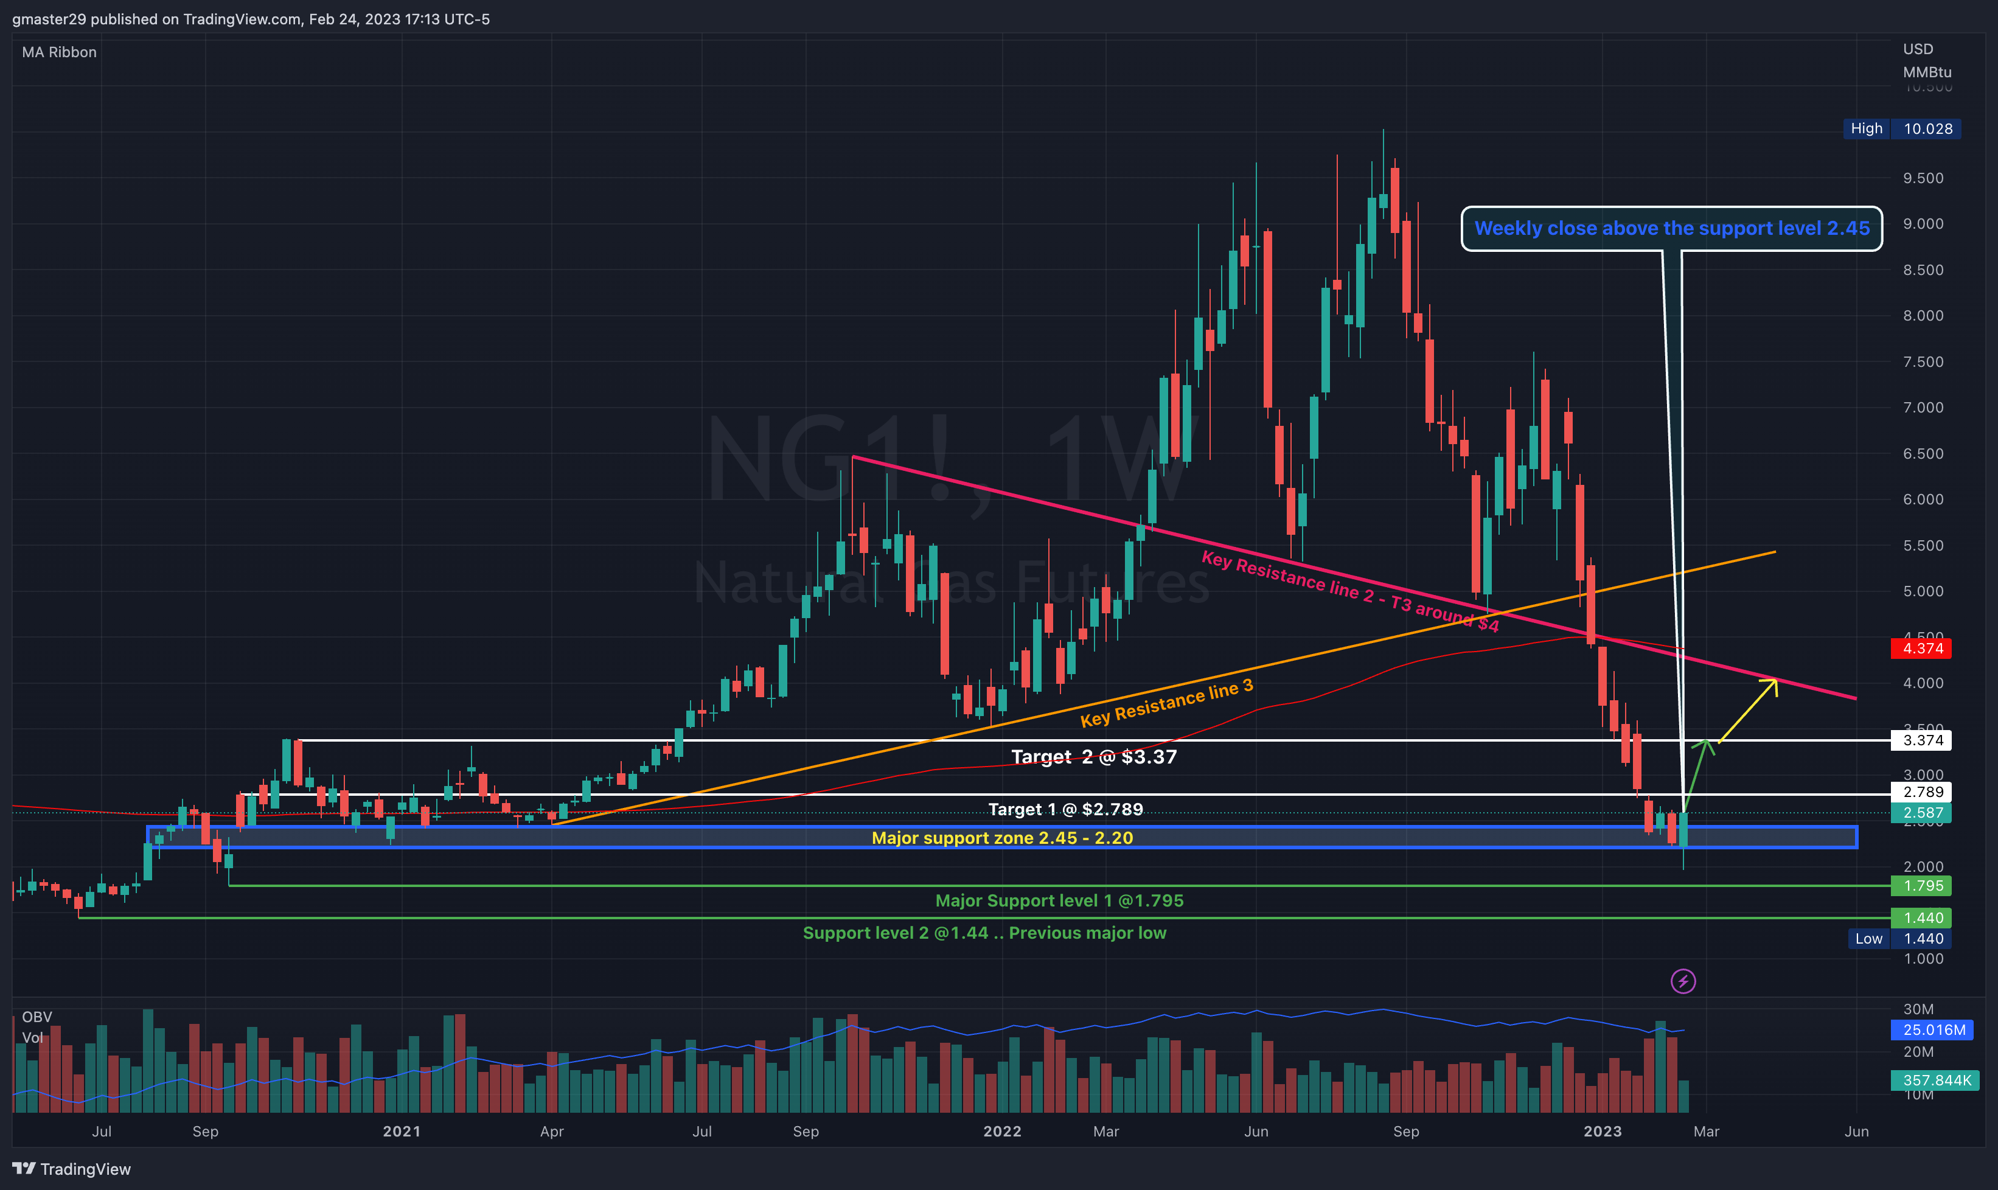Screen dimensions: 1998x1190
Task: Click the 'Target 1 @ $2.789' label
Action: point(1065,809)
